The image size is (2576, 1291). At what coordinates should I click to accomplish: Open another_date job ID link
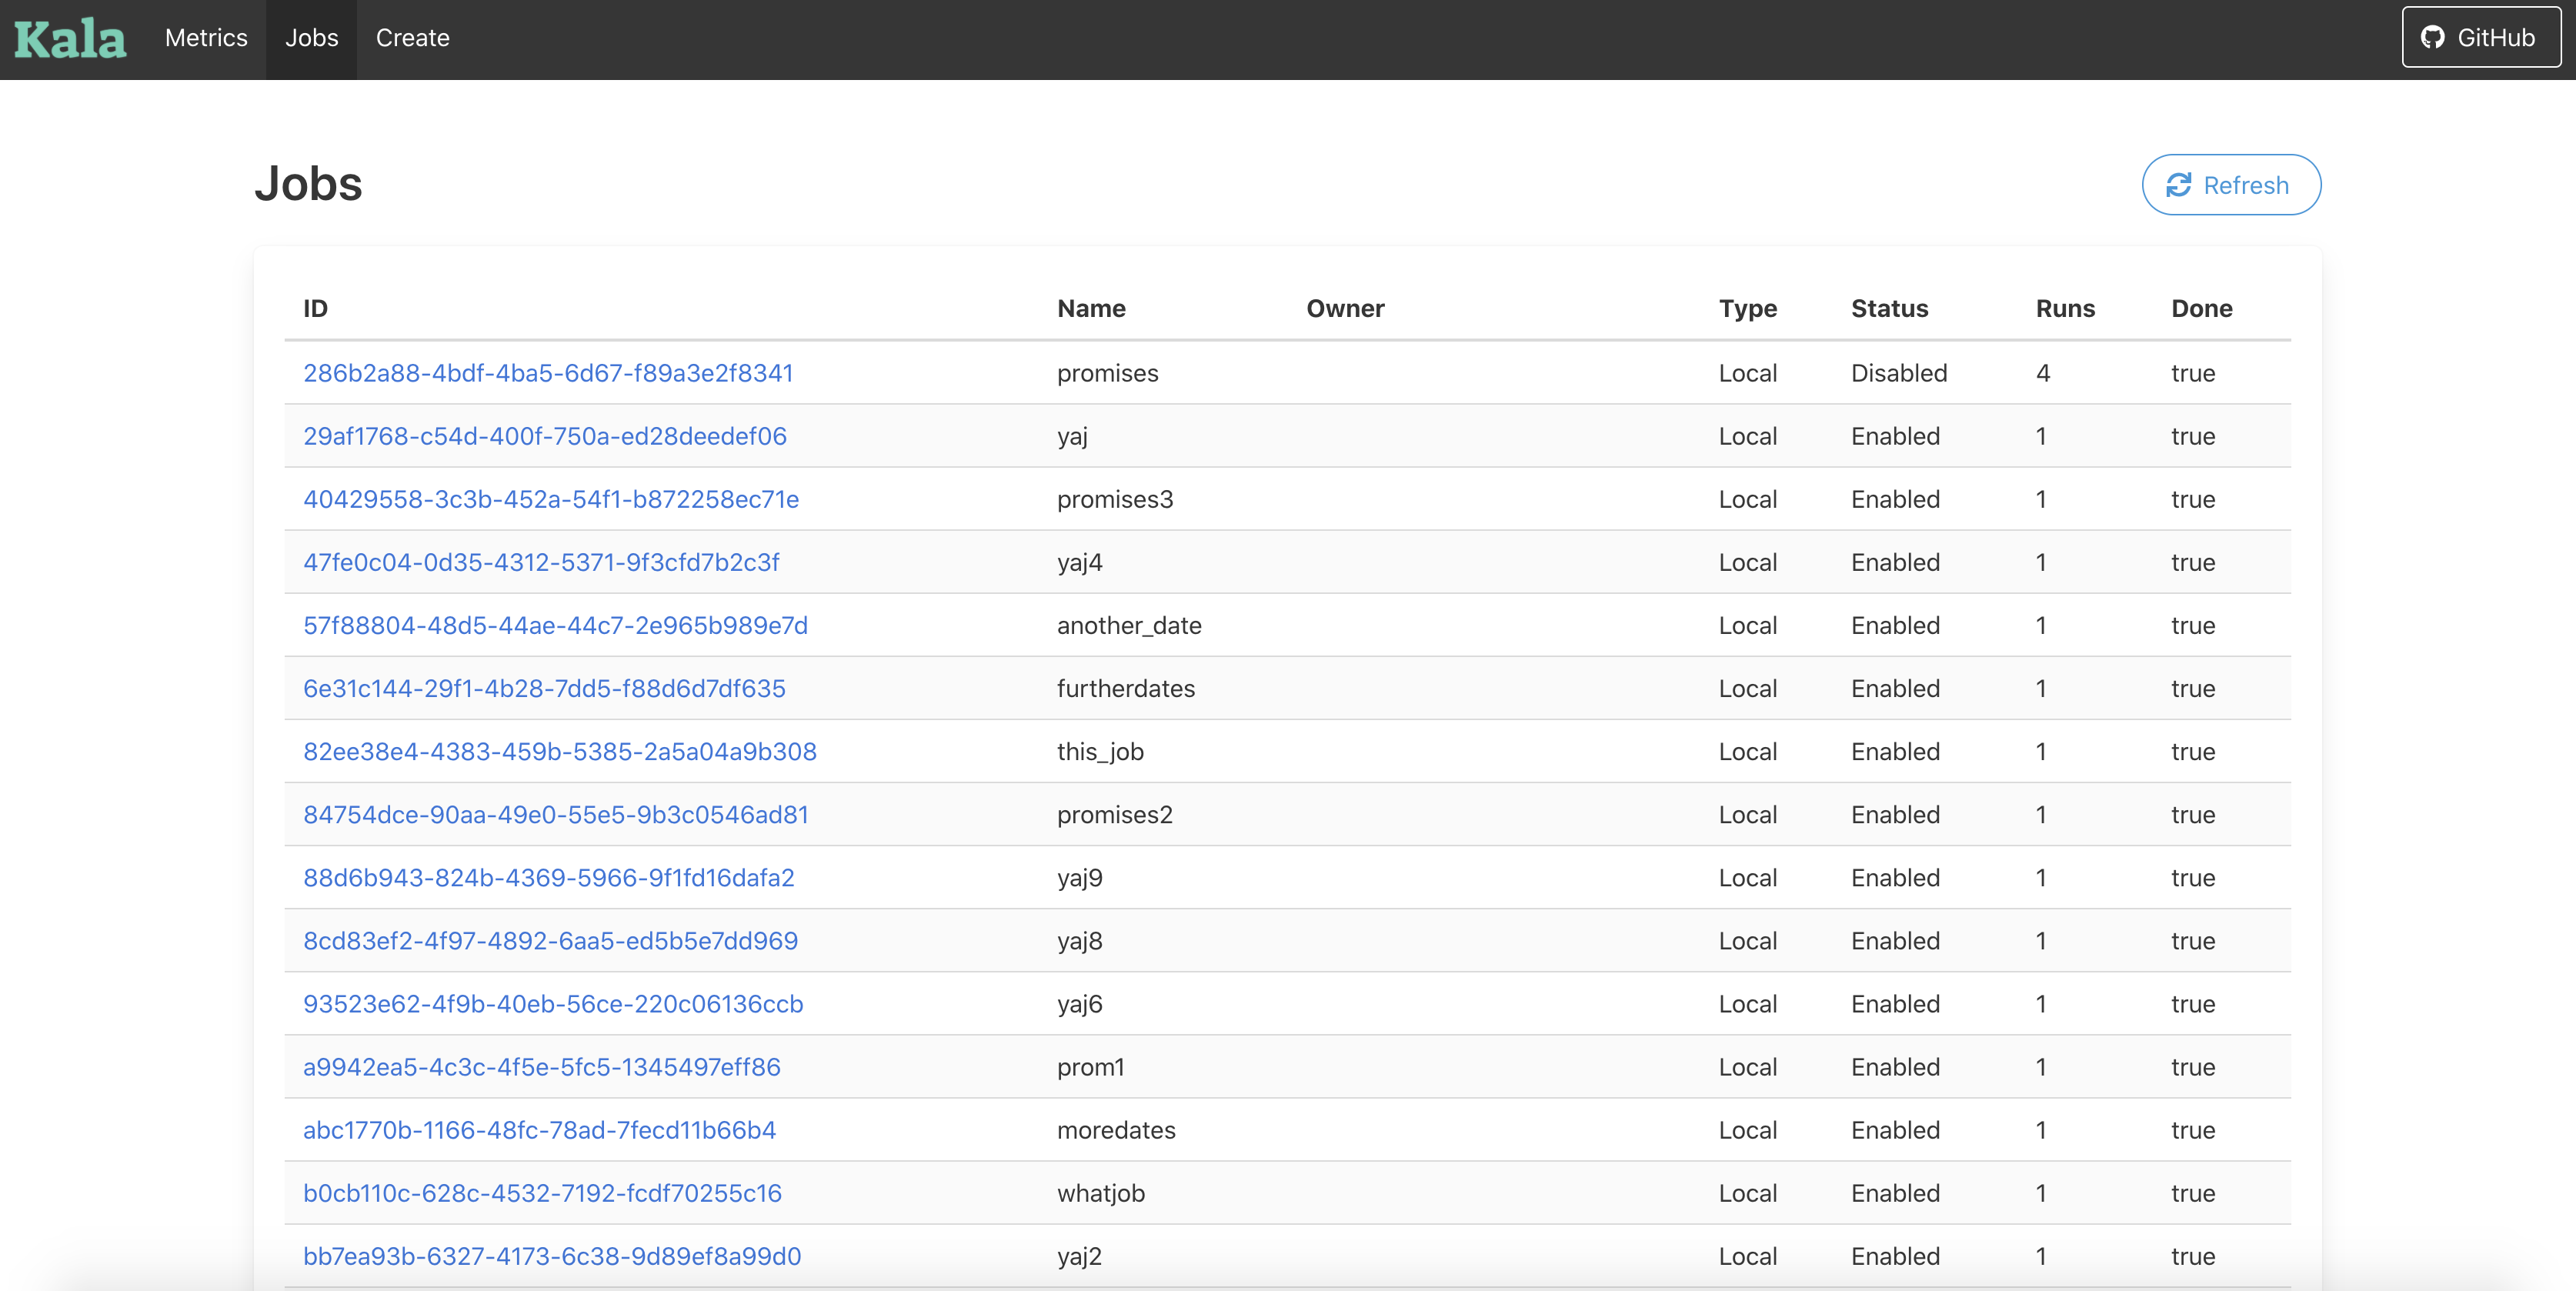(555, 625)
